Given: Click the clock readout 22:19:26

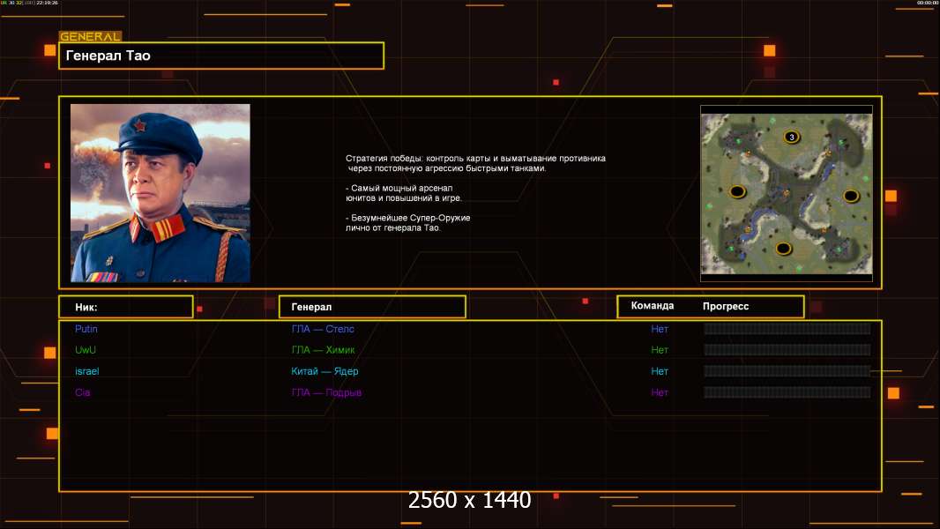Looking at the screenshot, I should (x=48, y=3).
